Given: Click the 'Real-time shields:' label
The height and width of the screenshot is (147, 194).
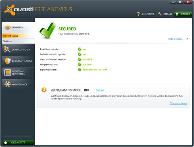Looking at the screenshot, I should point(49,49).
